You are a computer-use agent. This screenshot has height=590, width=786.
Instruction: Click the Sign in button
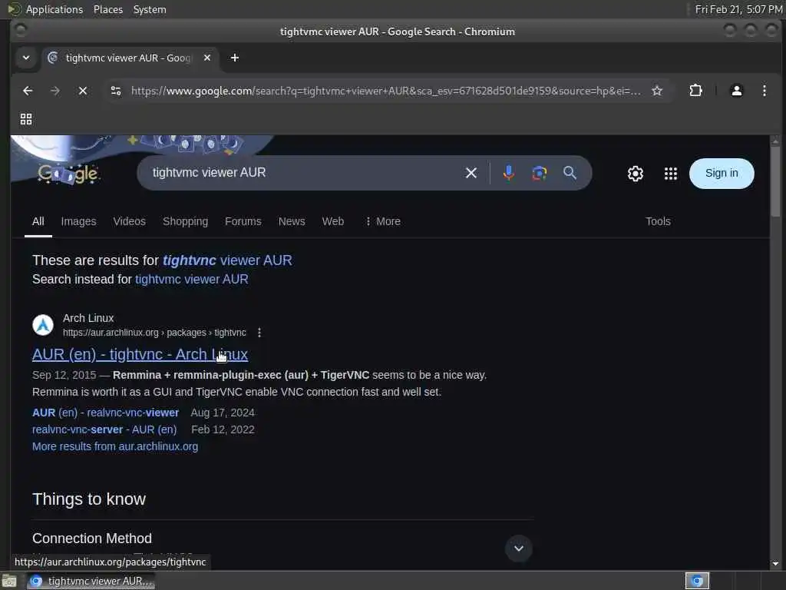(722, 174)
